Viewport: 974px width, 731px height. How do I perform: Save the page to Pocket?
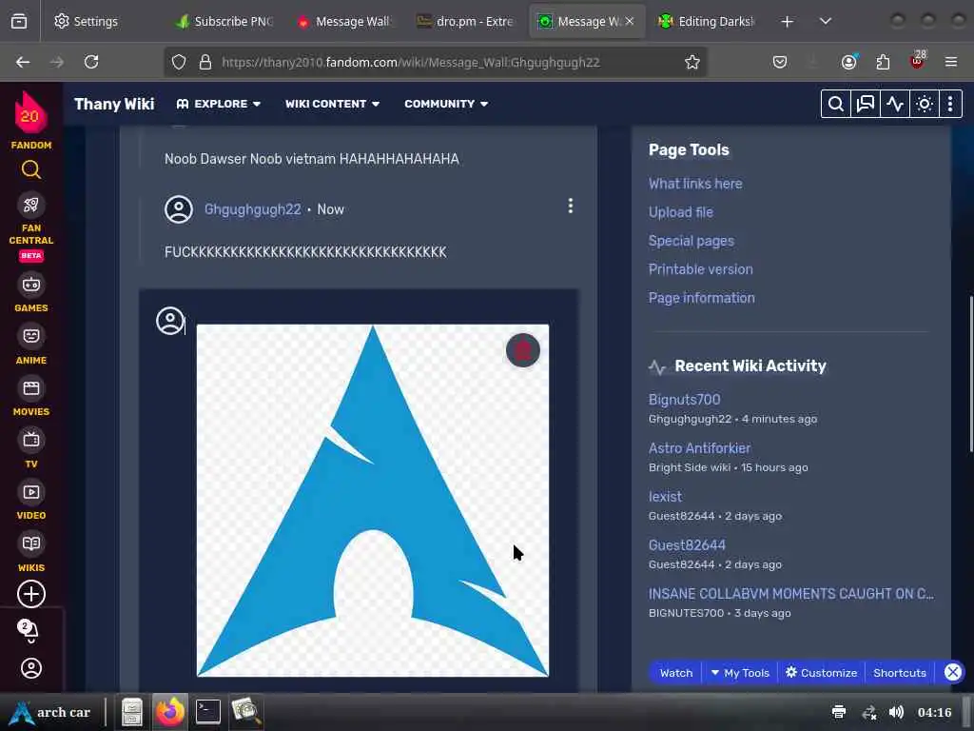(780, 62)
